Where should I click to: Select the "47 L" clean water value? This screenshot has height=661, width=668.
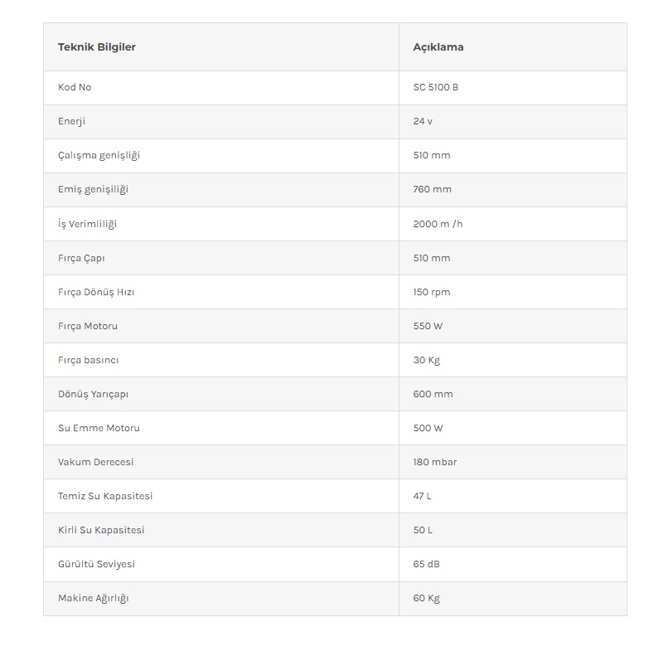pyautogui.click(x=422, y=496)
